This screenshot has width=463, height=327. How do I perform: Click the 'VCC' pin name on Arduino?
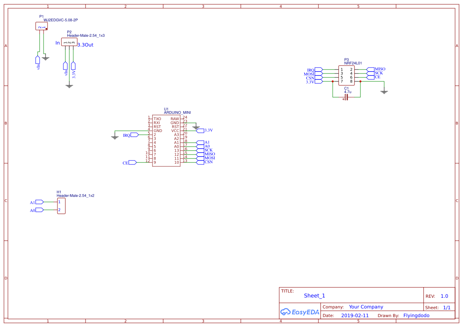(175, 131)
